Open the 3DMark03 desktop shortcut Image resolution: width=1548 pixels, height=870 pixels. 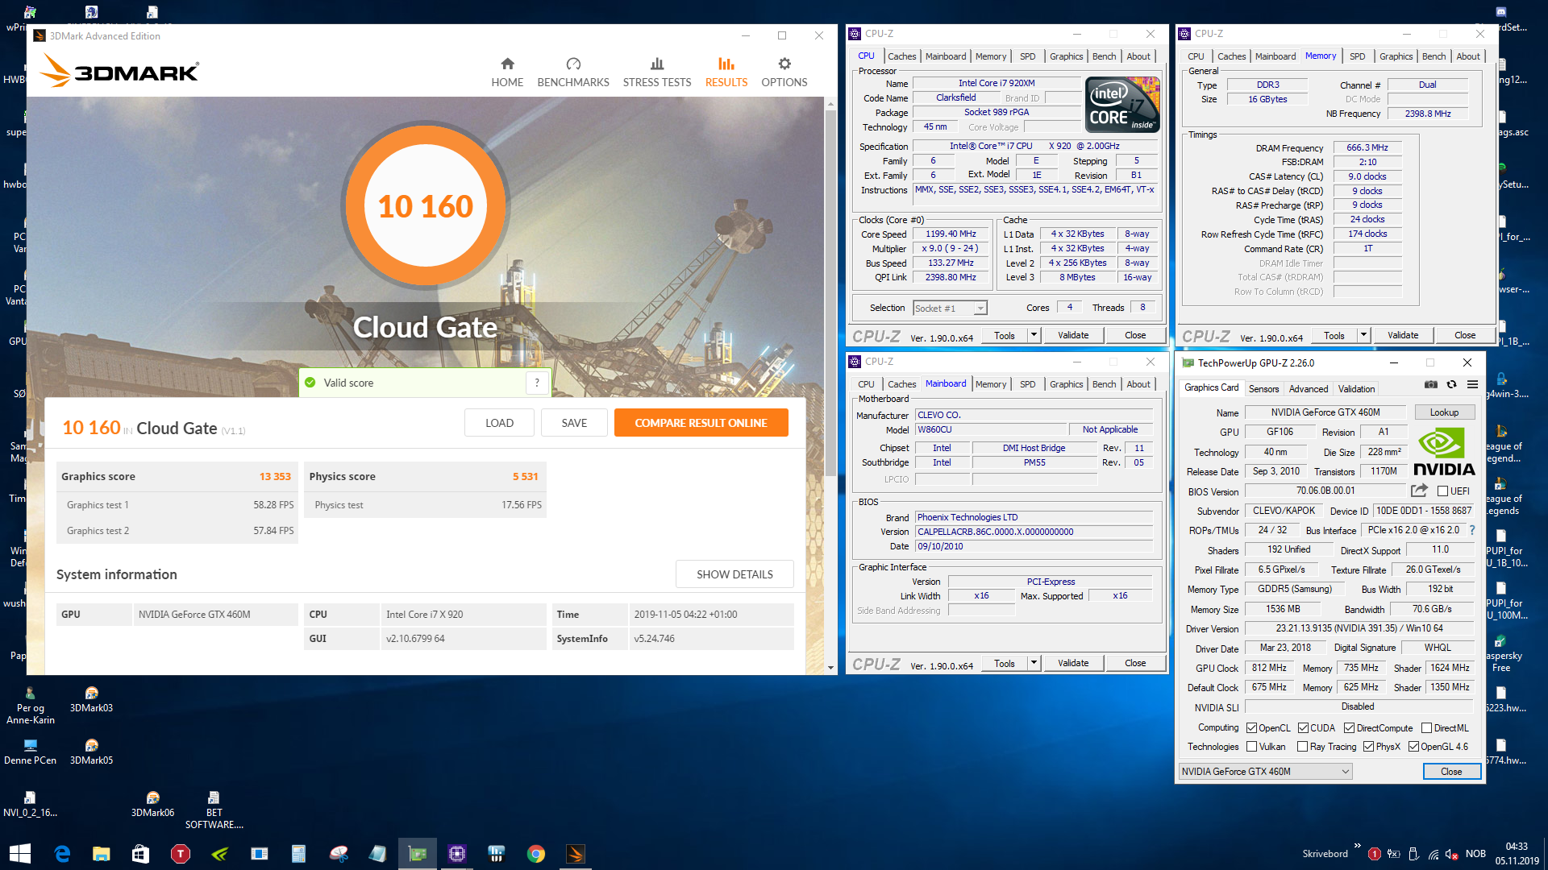[91, 699]
